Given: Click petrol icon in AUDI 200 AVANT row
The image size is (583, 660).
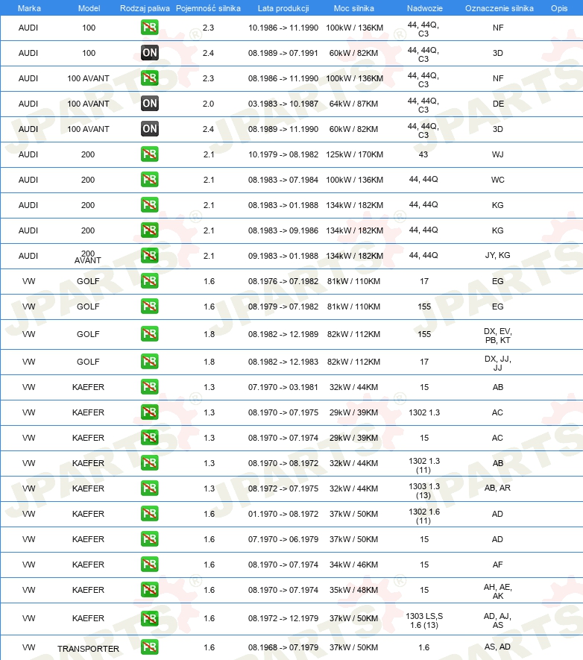Looking at the screenshot, I should tap(150, 256).
